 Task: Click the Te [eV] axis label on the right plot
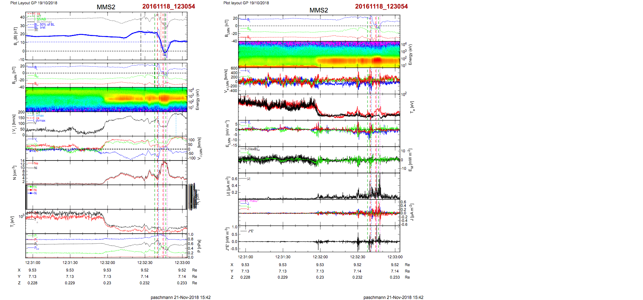click(412, 107)
